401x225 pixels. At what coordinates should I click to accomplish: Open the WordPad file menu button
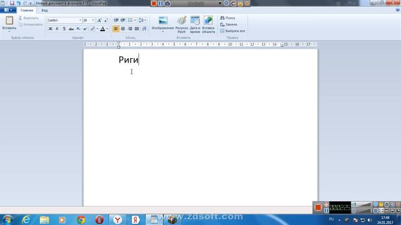click(x=8, y=10)
